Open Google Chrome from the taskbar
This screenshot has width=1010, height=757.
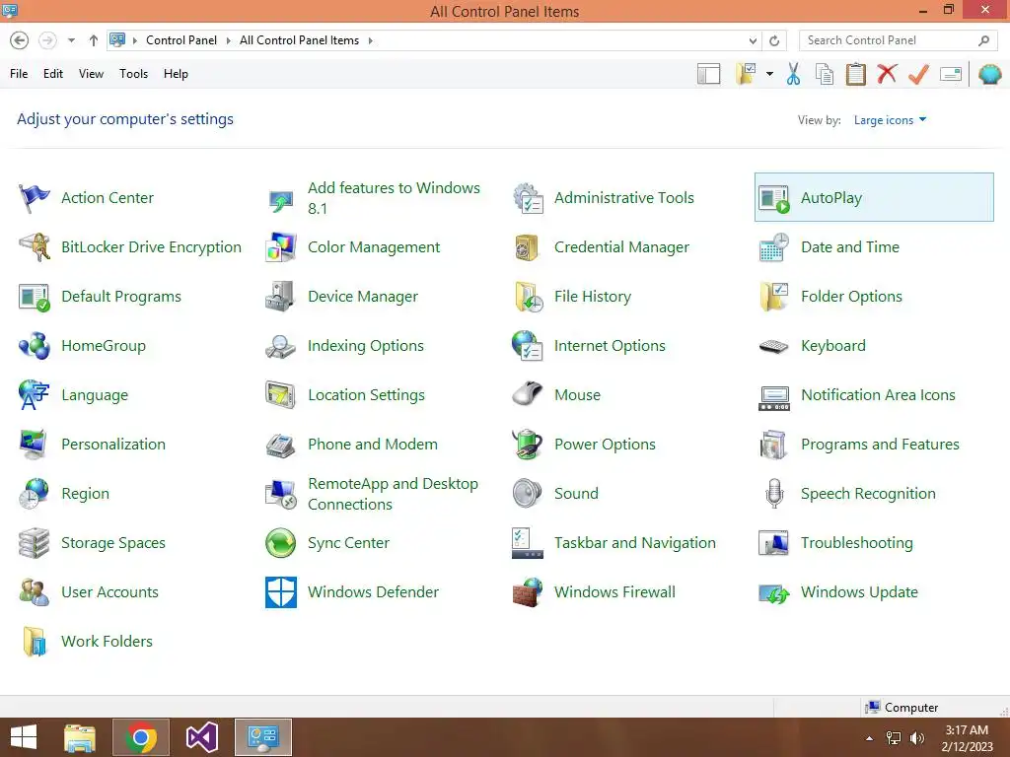[x=141, y=737]
